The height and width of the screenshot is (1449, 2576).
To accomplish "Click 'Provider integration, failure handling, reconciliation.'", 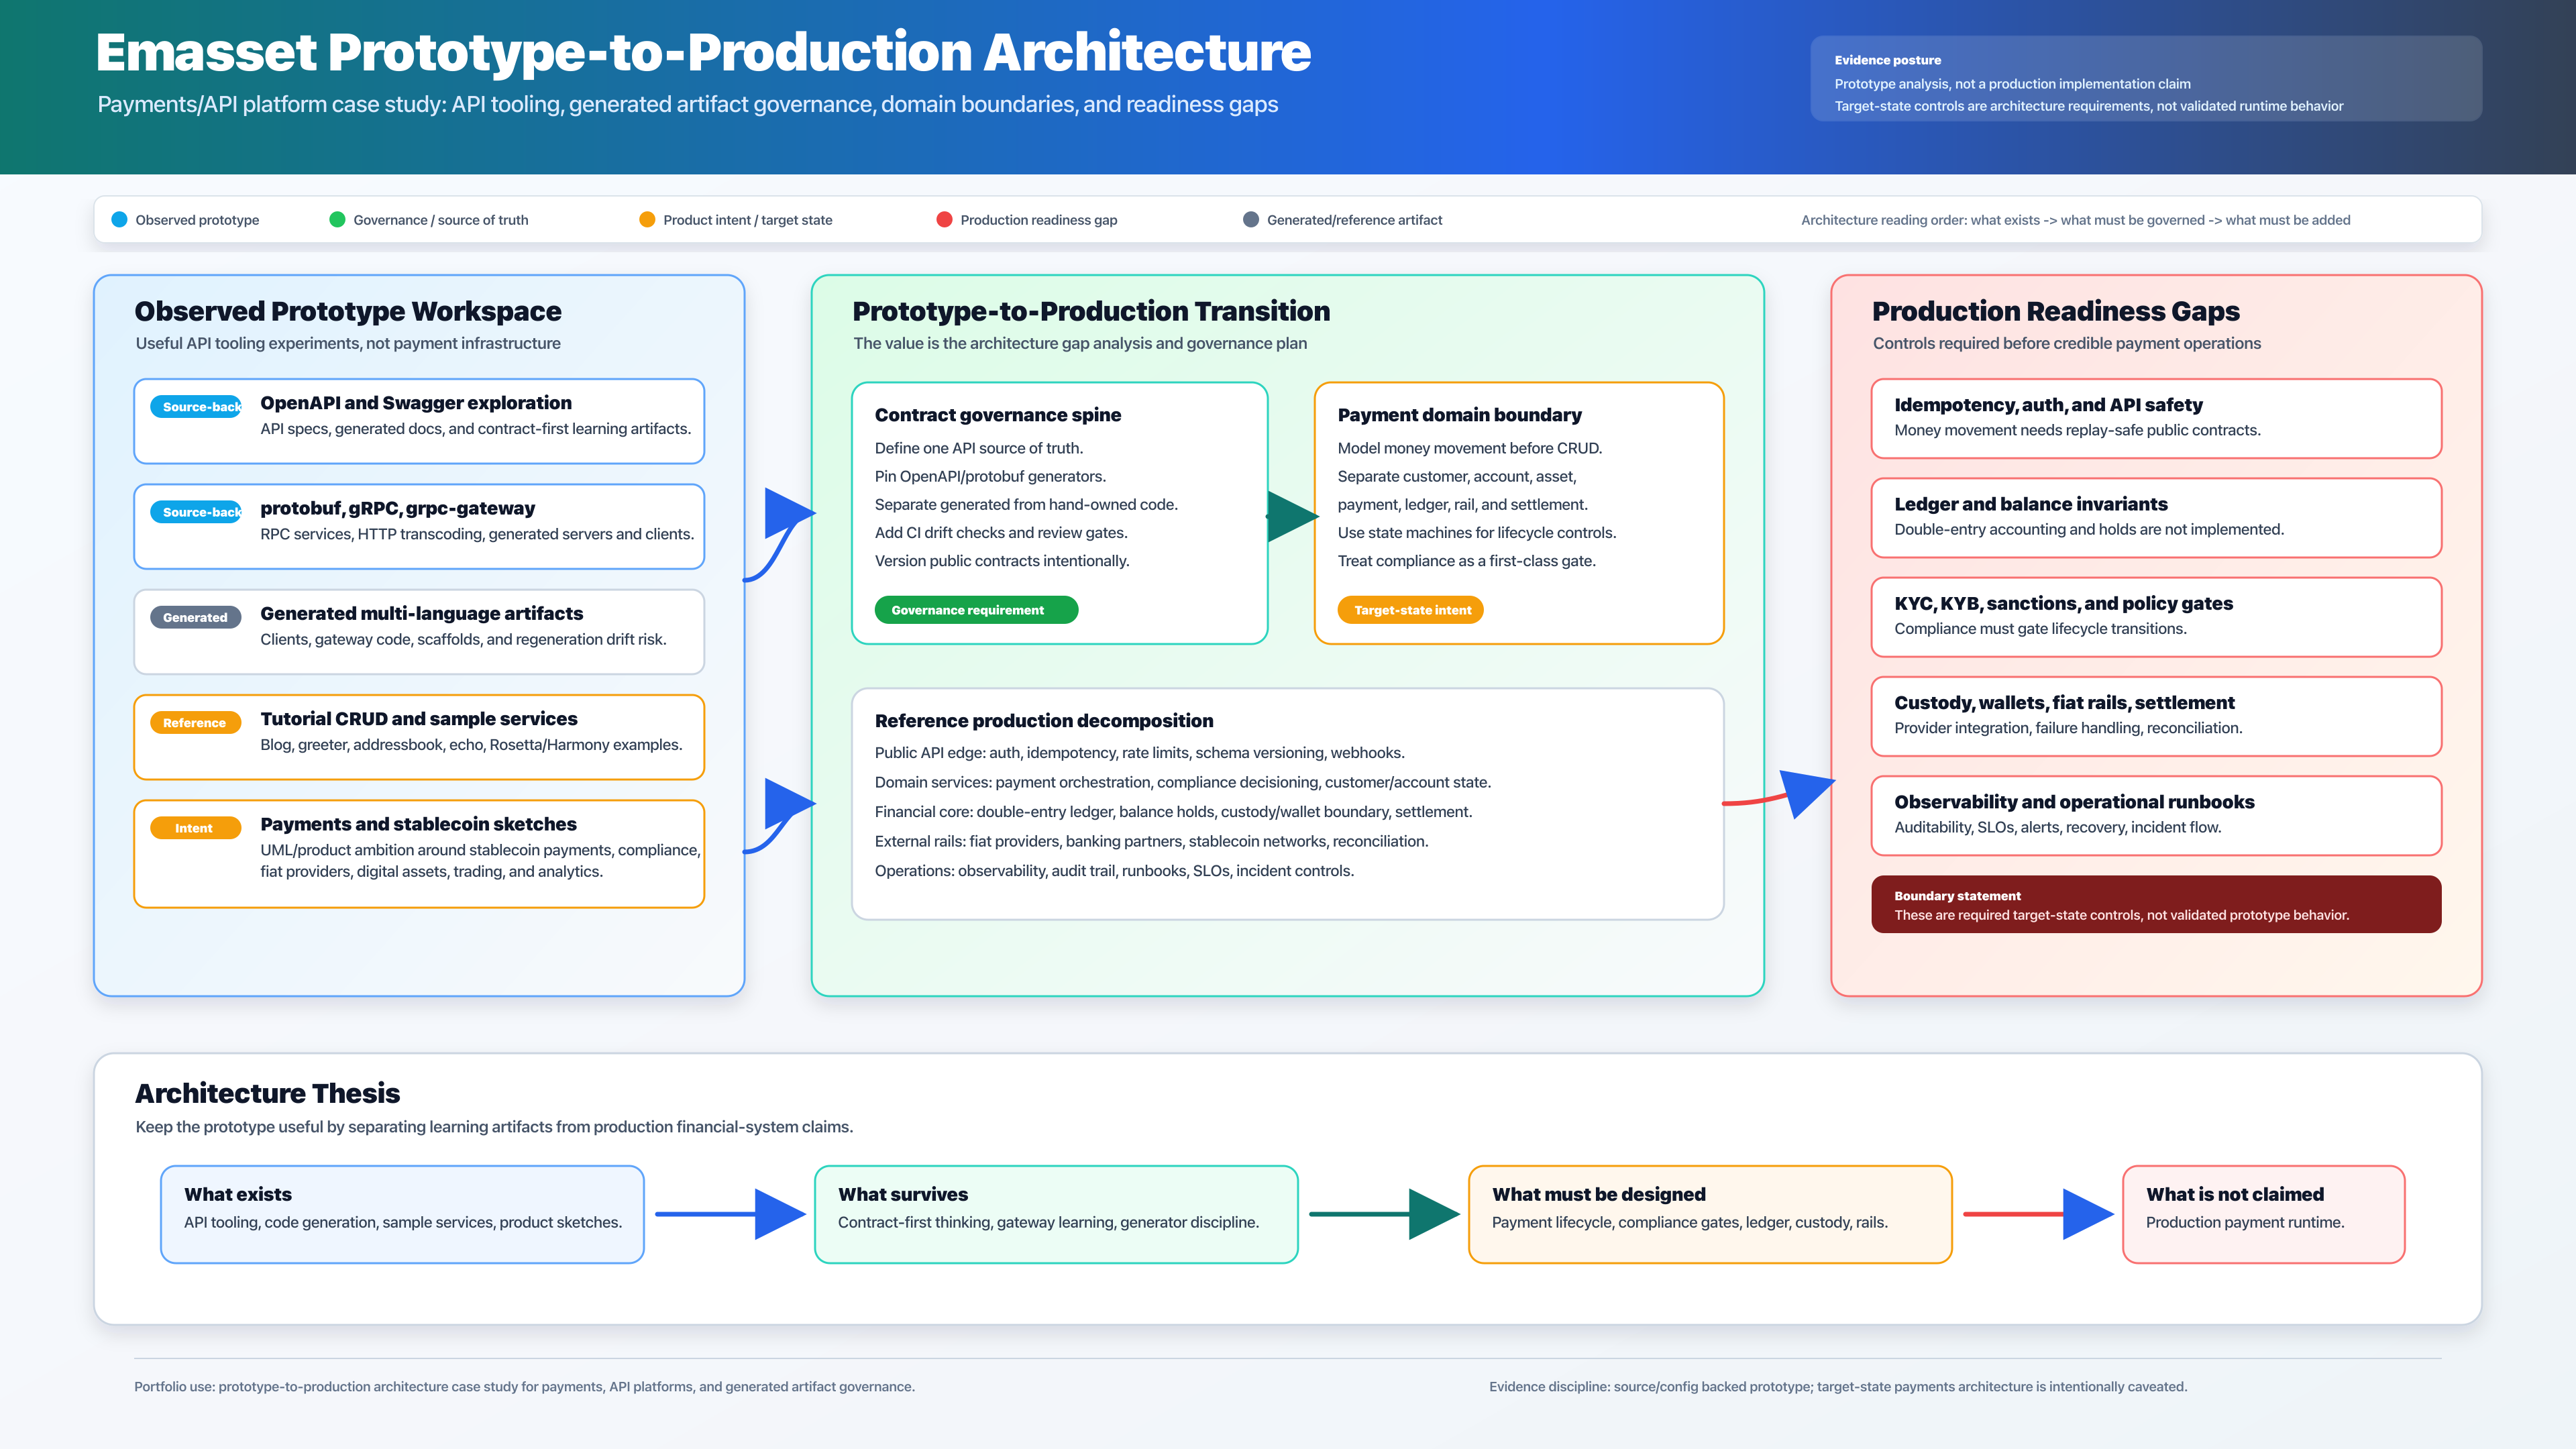I will click(2068, 728).
